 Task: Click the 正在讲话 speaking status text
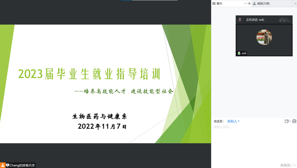(255, 20)
